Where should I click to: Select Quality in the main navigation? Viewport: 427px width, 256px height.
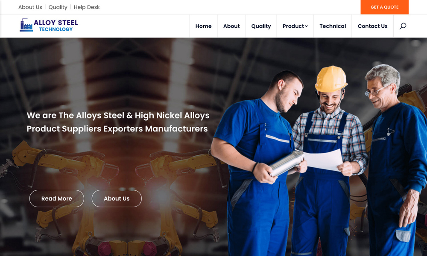pos(261,26)
